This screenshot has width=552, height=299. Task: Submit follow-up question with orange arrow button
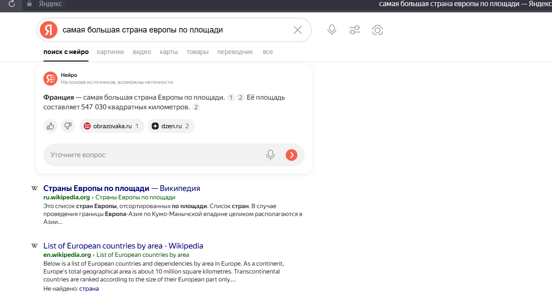[x=291, y=155]
